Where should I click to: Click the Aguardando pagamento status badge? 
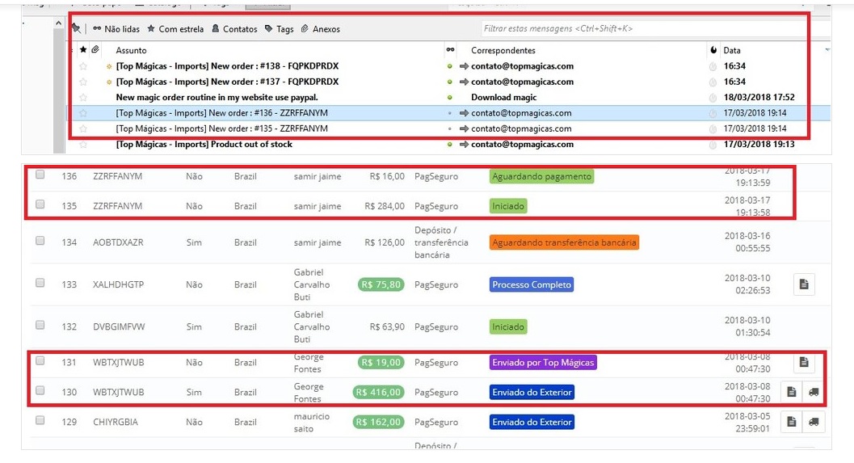(541, 176)
